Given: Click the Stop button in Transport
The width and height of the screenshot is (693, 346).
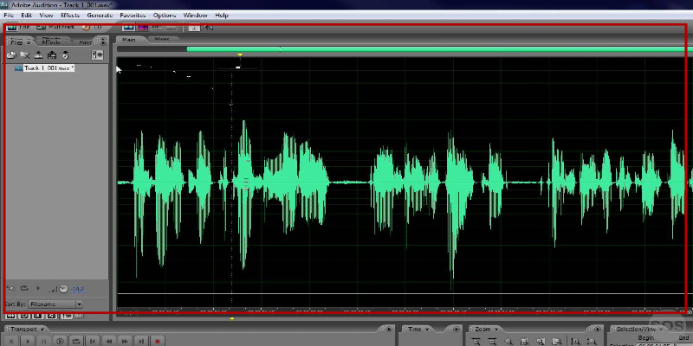Looking at the screenshot, I should pyautogui.click(x=11, y=342).
